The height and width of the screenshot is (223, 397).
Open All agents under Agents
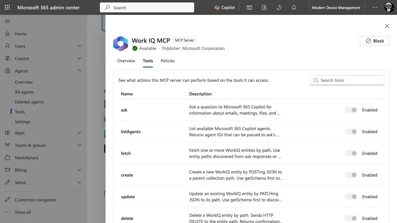[24, 92]
